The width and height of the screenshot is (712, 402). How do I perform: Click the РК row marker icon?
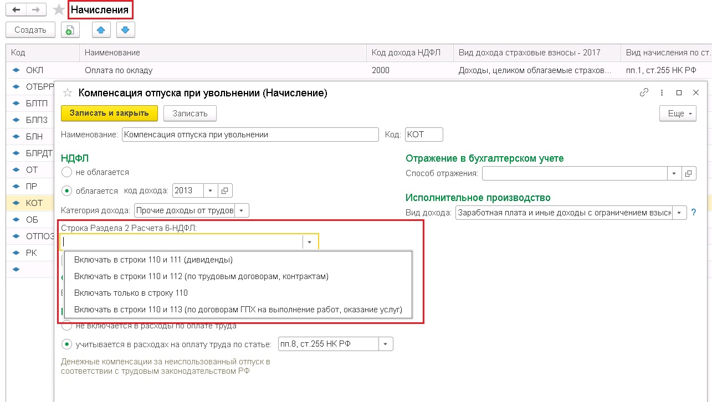[x=16, y=253]
